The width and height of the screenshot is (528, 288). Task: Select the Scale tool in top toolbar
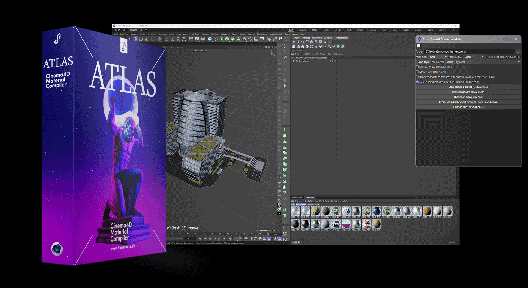point(147,39)
